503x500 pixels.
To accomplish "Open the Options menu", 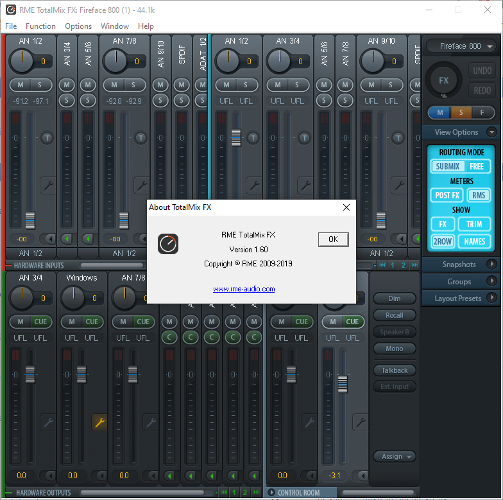I will click(78, 26).
